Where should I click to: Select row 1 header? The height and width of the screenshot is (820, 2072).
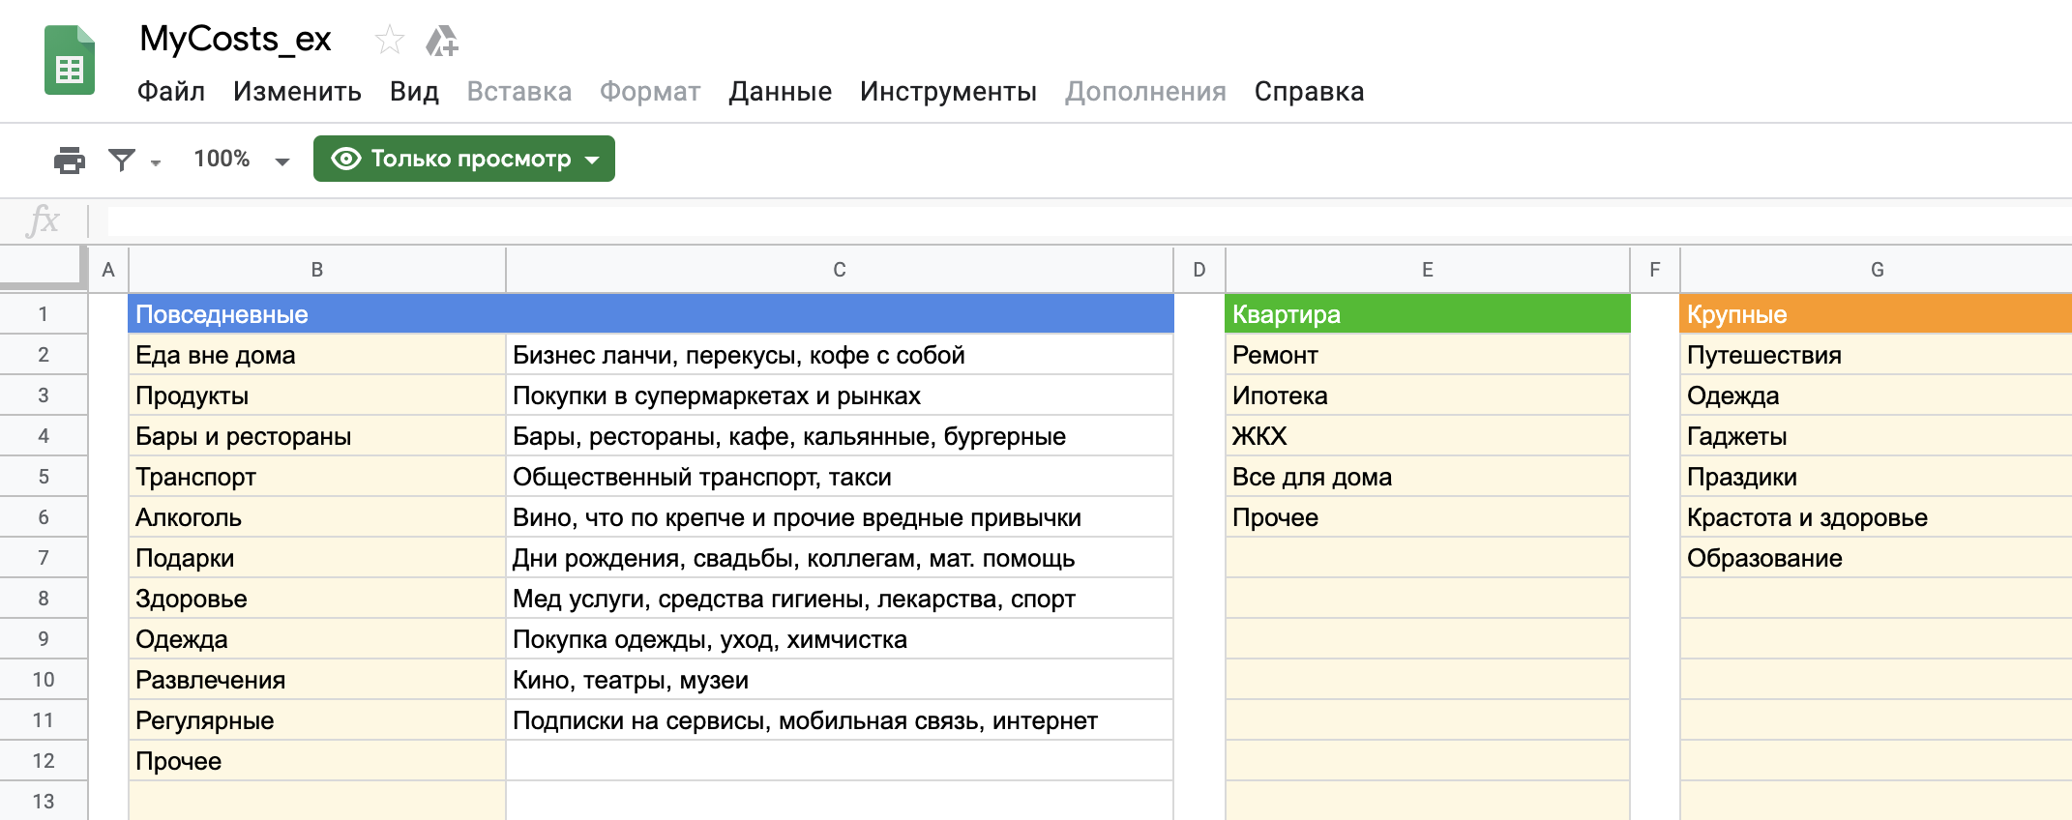44,314
